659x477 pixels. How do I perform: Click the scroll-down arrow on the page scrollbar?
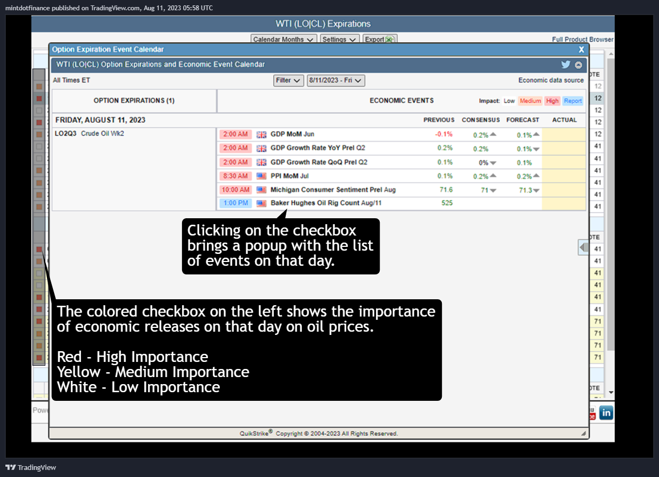611,393
